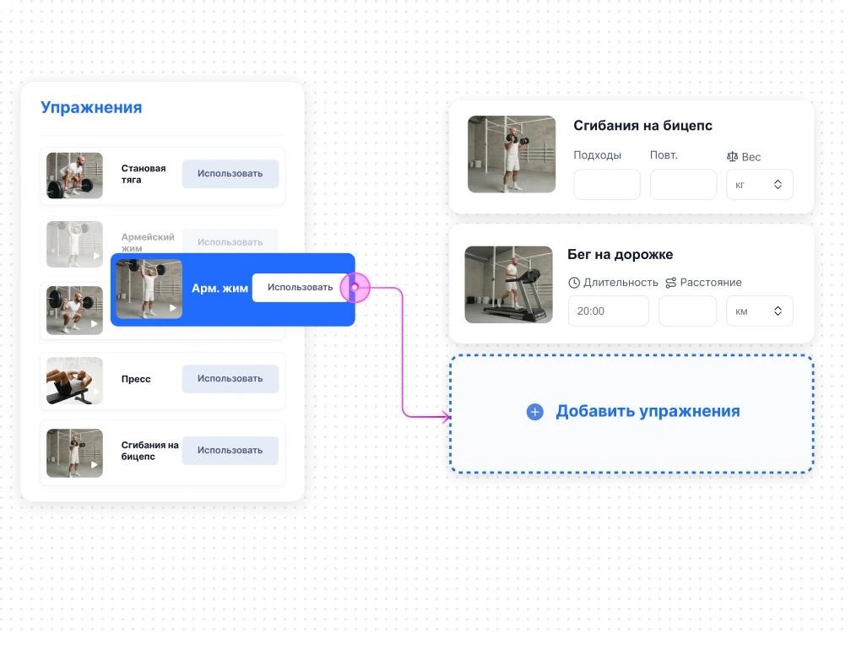Click the Вес label text
Screen dimensions: 851x671
point(751,157)
